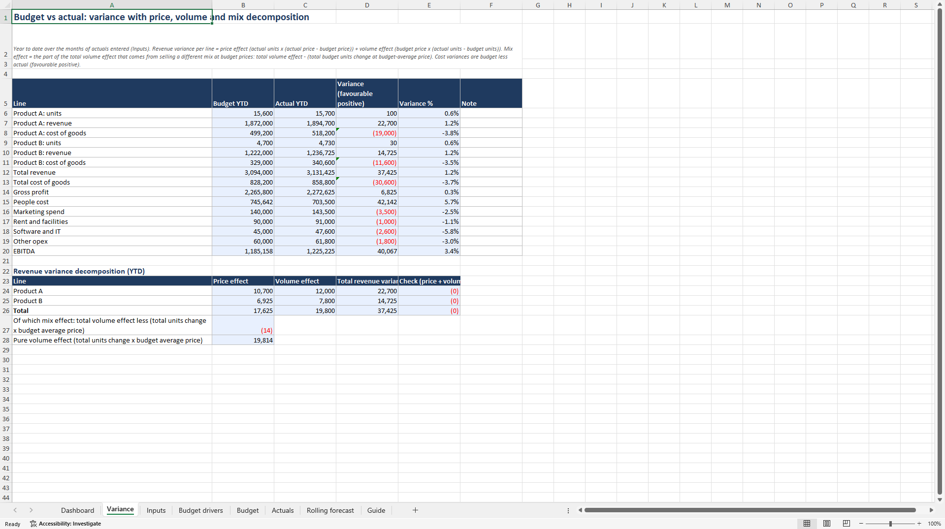The image size is (945, 529).
Task: Switch to Page Layout view icon
Action: [x=827, y=524]
